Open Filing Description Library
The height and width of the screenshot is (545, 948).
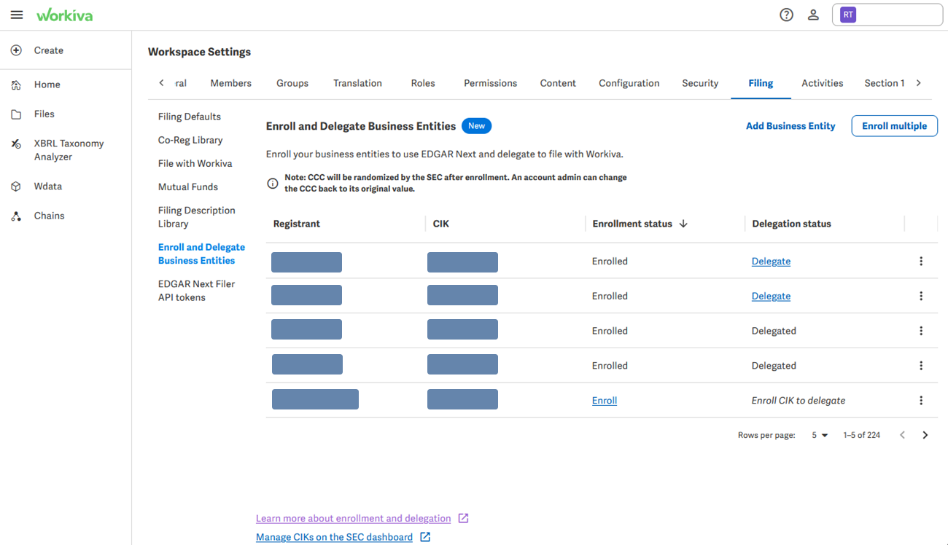(x=197, y=217)
